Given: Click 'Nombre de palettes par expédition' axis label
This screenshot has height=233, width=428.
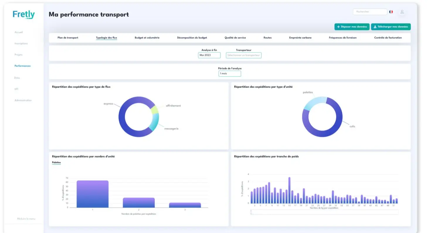Looking at the screenshot, I should (139, 214).
